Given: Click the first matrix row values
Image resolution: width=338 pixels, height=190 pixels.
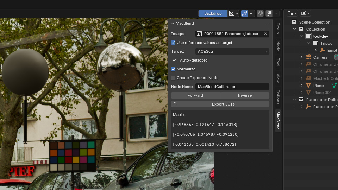Looking at the screenshot, I should [205, 125].
